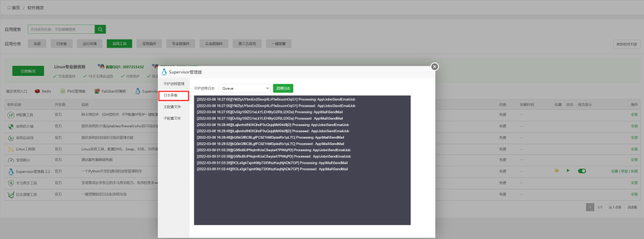Click 安装 for 宝塔跑分 row
The height and width of the screenshot is (239, 644).
click(634, 160)
